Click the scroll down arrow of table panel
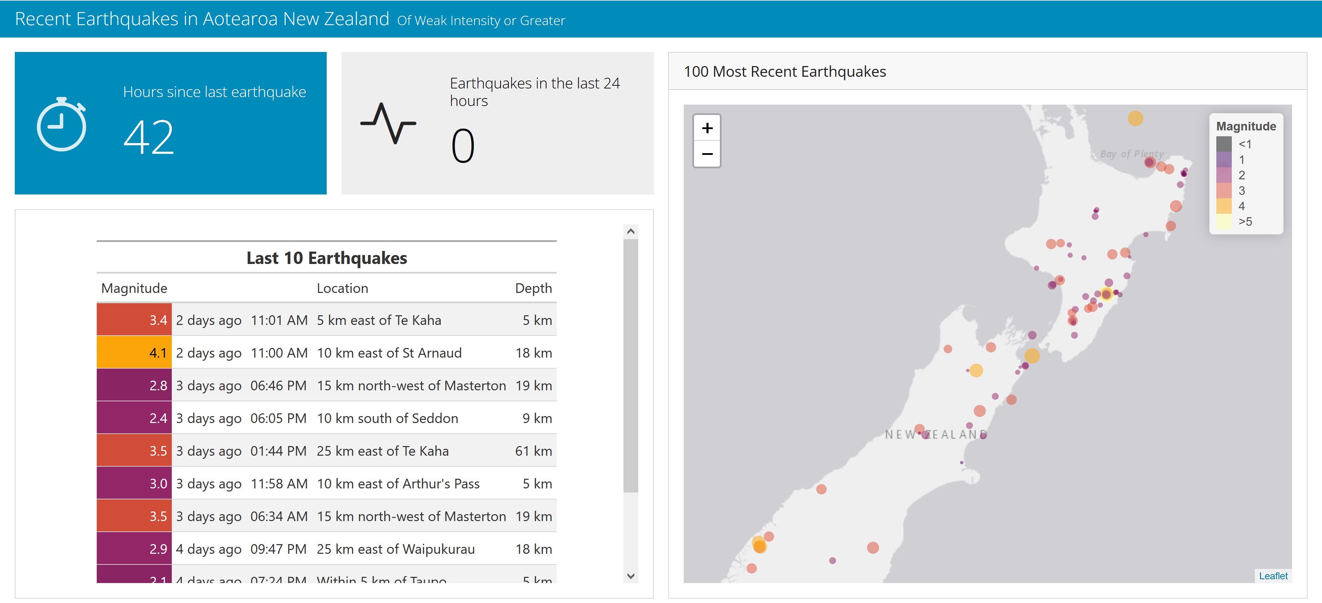 click(x=631, y=576)
